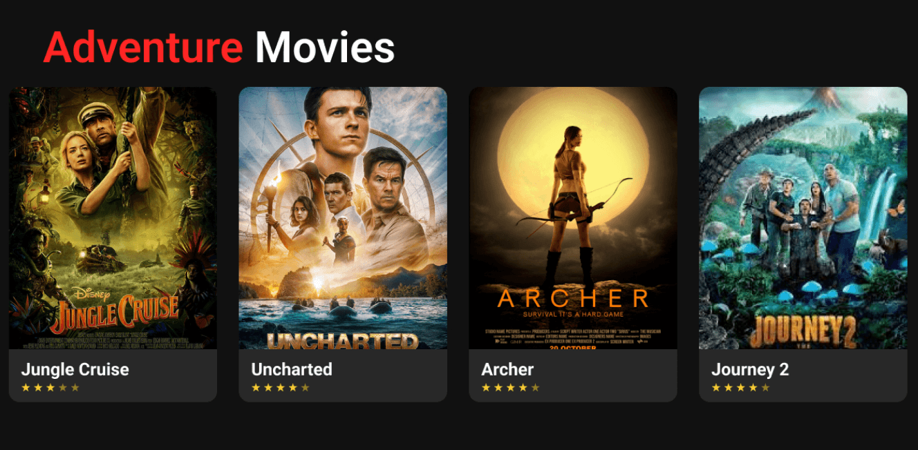918x450 pixels.
Task: Click the white Movies heading word
Action: tap(325, 48)
